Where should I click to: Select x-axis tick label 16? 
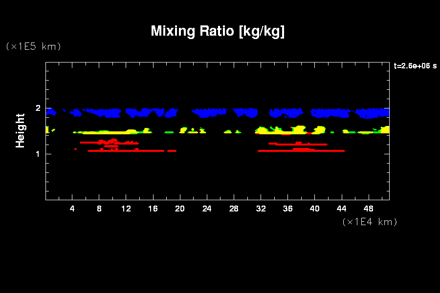[153, 209]
